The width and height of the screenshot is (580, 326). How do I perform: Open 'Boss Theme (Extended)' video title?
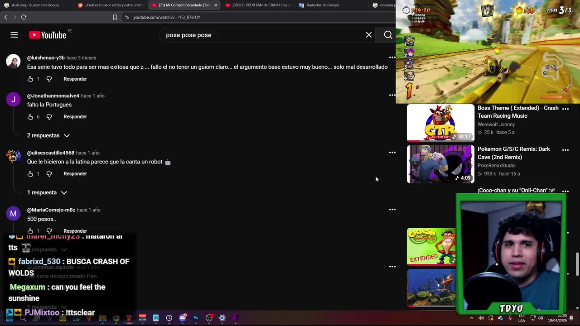[518, 112]
